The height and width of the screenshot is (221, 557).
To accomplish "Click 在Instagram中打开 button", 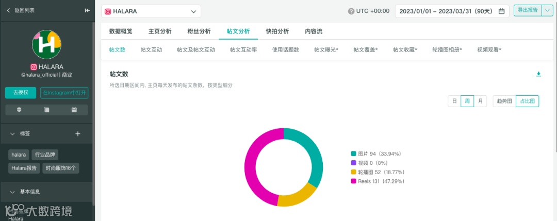I will [64, 93].
